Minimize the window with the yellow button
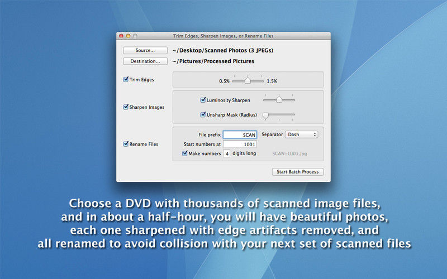 (128, 36)
